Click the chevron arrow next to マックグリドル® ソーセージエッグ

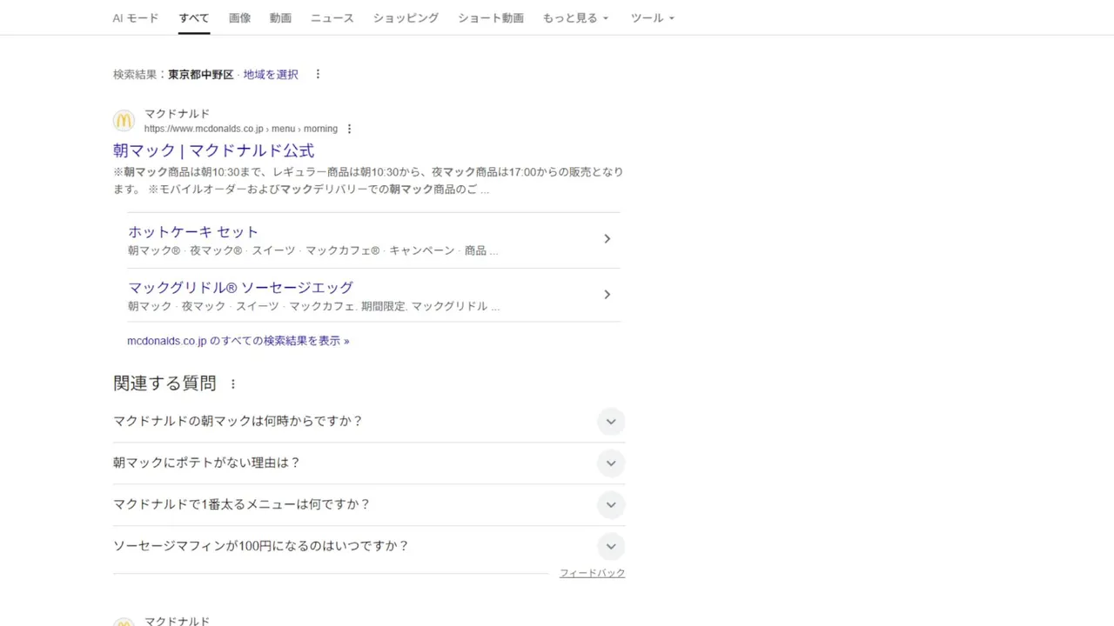pos(607,295)
